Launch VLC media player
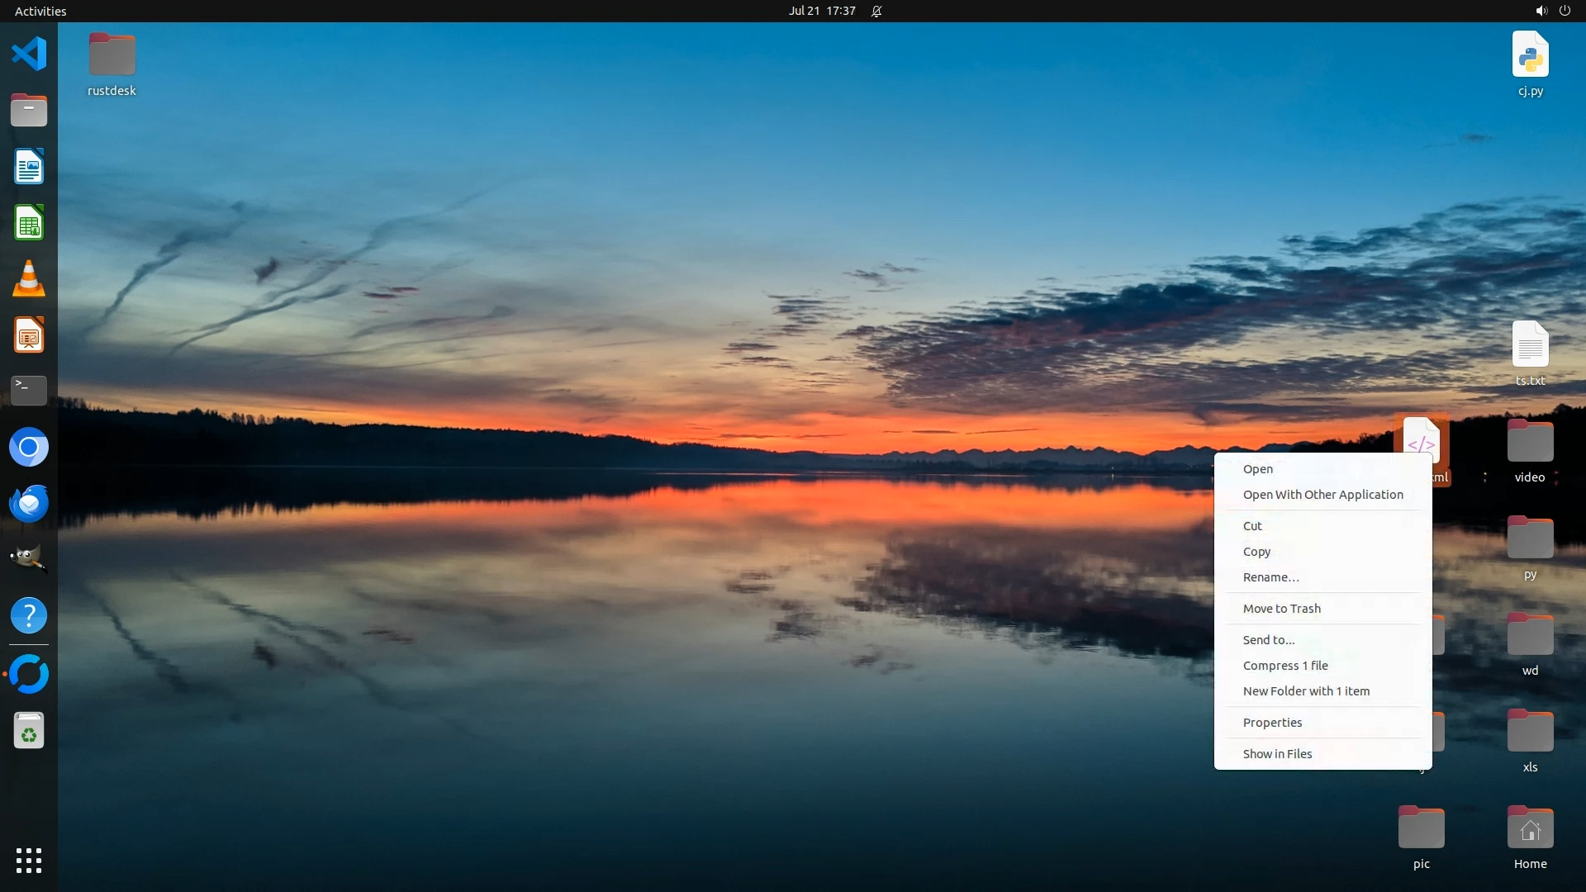 tap(29, 279)
